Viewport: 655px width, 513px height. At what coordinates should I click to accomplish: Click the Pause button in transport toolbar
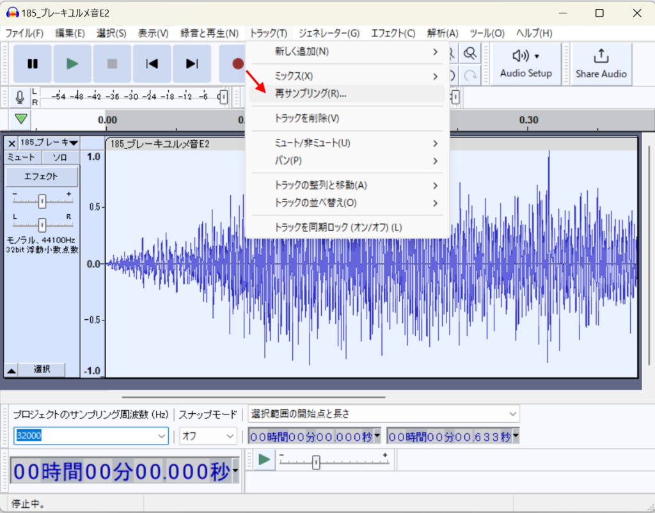(33, 63)
